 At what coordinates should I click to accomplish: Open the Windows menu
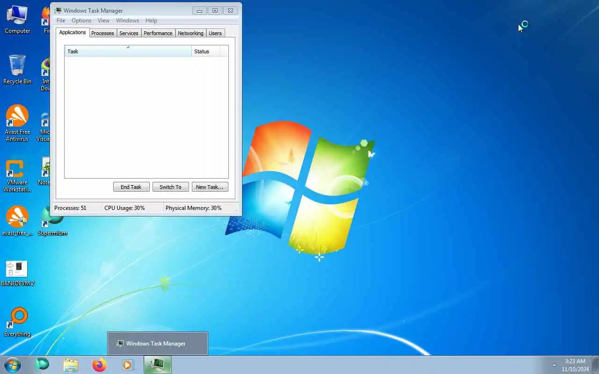(x=127, y=21)
